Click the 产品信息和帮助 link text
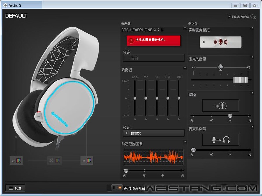The image size is (262, 196). click(x=238, y=17)
